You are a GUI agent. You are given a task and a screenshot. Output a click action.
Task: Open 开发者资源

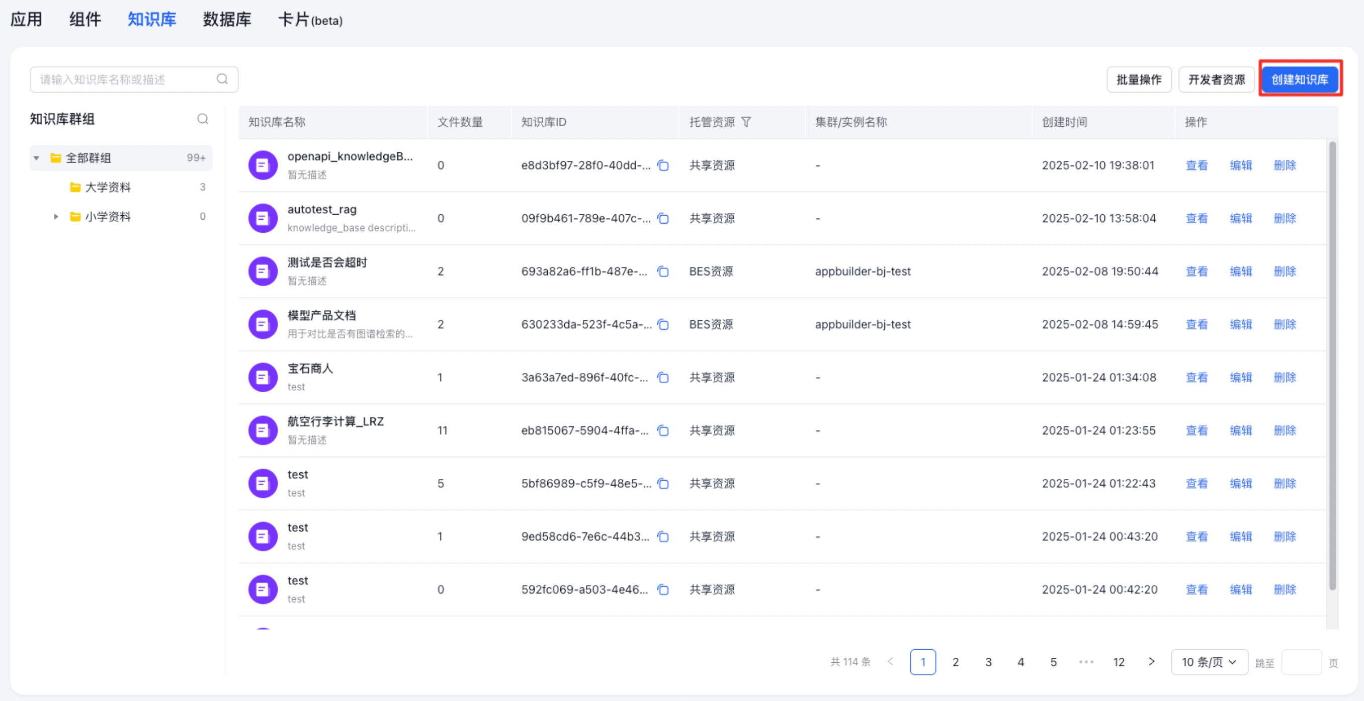pos(1216,79)
